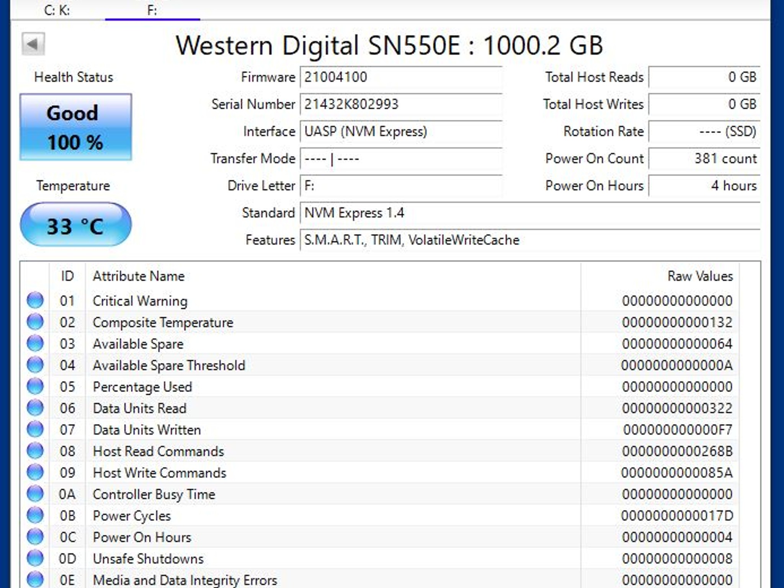Click raw value 00000000000F7
The height and width of the screenshot is (588, 784).
click(x=678, y=430)
